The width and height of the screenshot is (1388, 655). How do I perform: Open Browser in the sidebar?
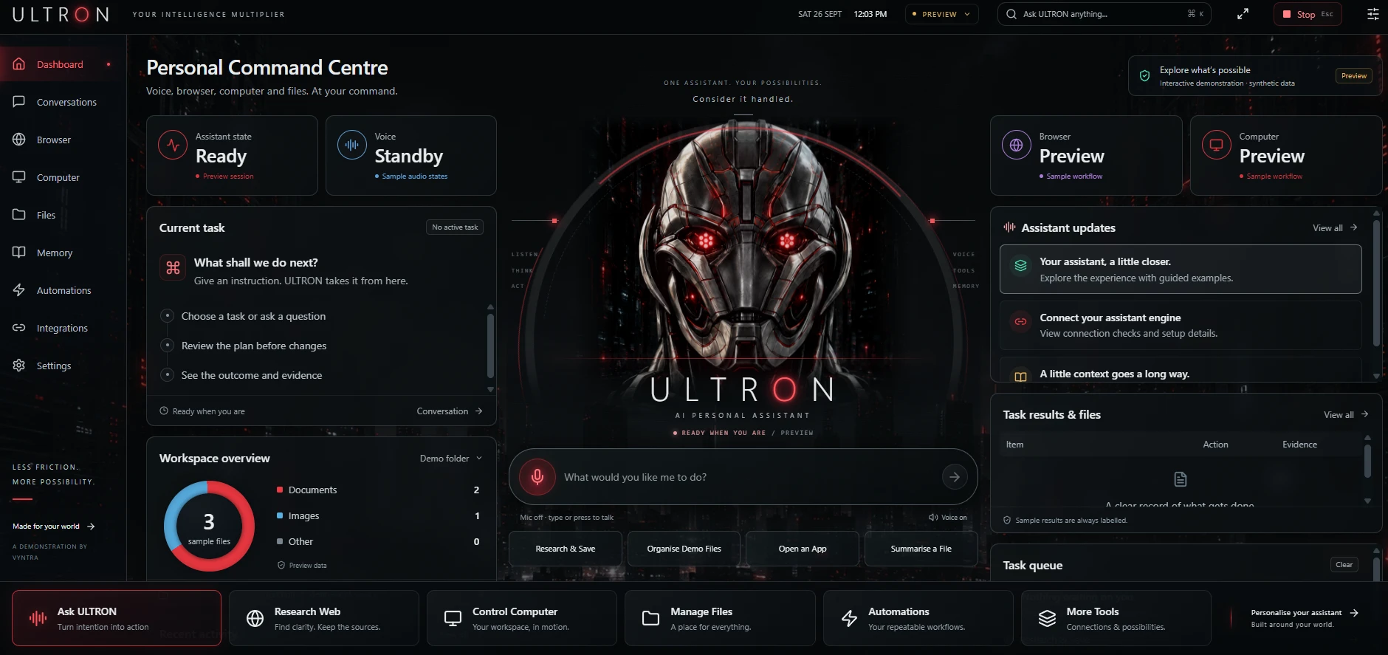tap(63, 140)
